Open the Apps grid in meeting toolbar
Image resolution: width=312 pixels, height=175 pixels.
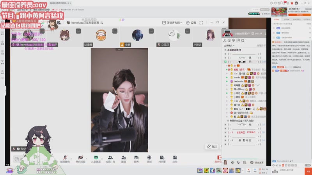[175, 159]
